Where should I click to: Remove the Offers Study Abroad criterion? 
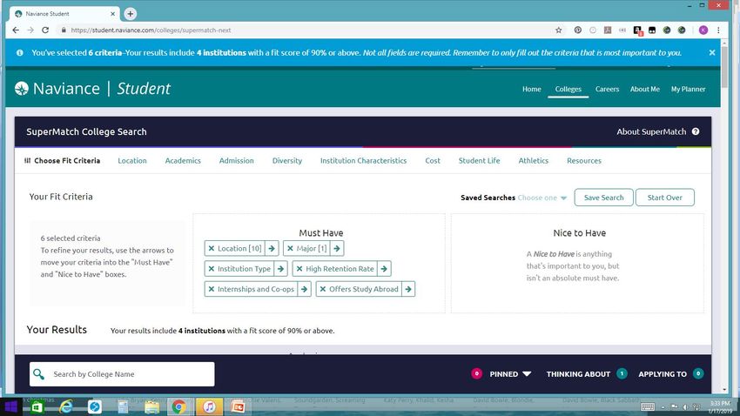323,289
